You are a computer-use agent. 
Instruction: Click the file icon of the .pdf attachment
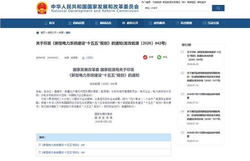(x=40, y=145)
